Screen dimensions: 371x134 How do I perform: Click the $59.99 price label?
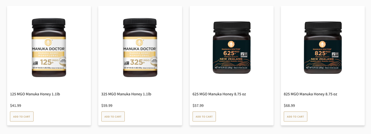[107, 106]
